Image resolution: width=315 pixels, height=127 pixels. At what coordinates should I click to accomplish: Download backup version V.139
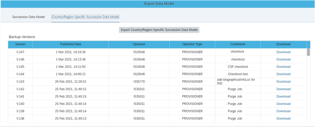tap(283, 111)
